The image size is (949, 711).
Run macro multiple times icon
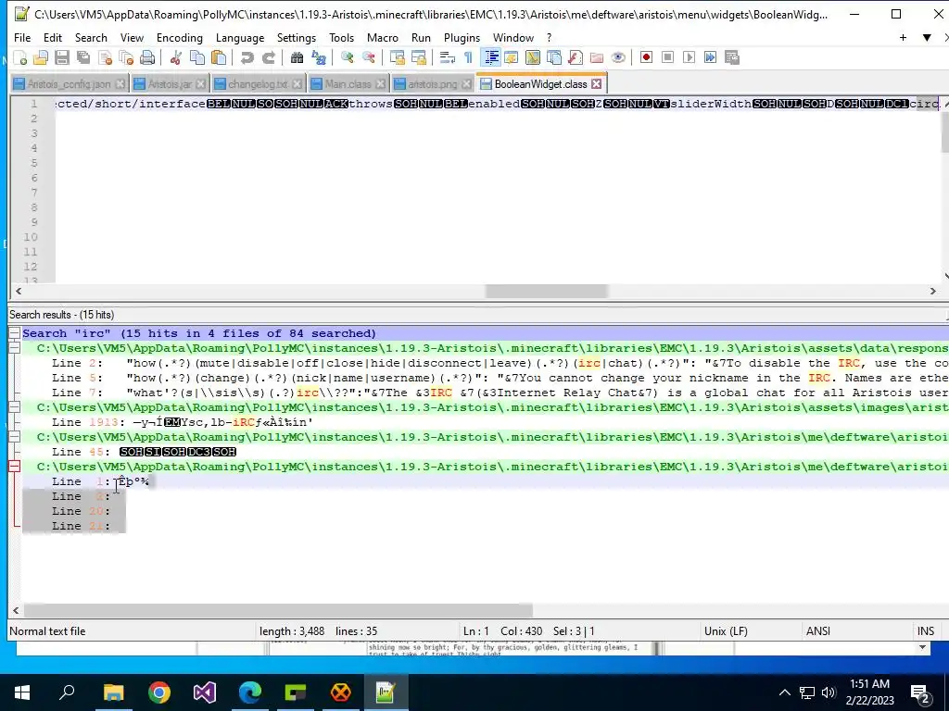pyautogui.click(x=710, y=58)
